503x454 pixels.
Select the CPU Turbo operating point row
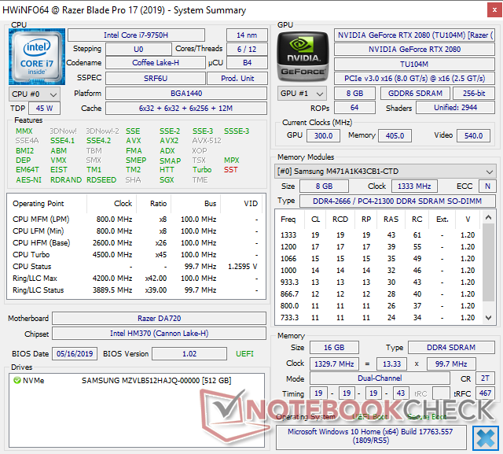click(x=136, y=255)
